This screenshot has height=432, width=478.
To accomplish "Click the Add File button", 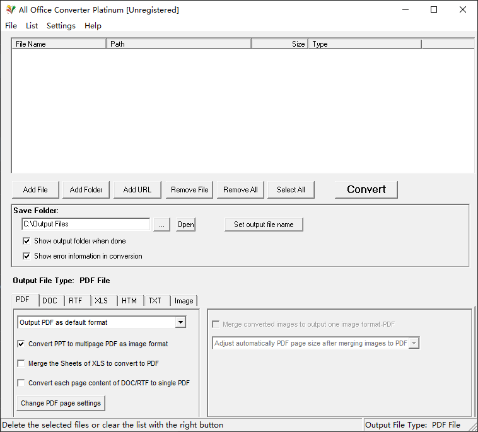I will (35, 190).
